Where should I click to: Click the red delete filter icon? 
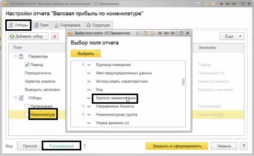coord(55,36)
